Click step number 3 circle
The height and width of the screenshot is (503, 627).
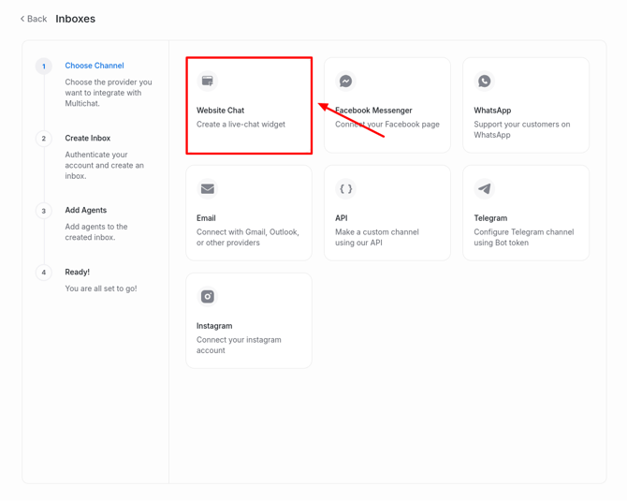point(44,211)
